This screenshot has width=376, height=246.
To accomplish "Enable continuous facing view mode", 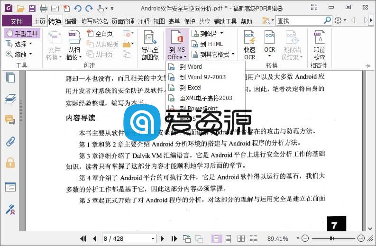I will click(253, 238).
